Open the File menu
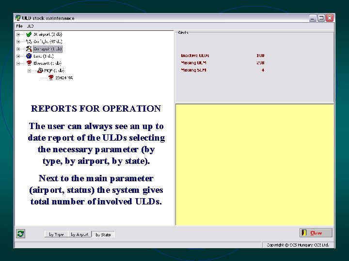Viewport: 349px width, 261px height. tap(19, 26)
